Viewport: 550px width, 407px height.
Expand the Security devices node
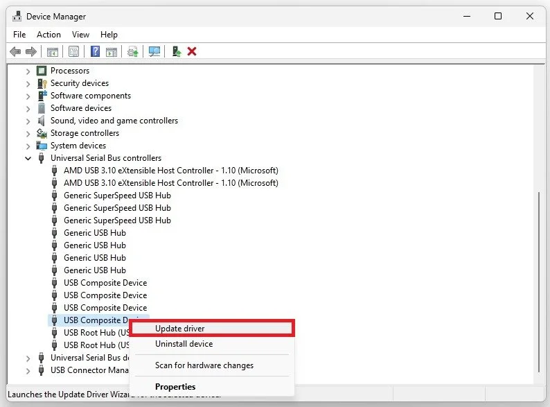(x=28, y=84)
